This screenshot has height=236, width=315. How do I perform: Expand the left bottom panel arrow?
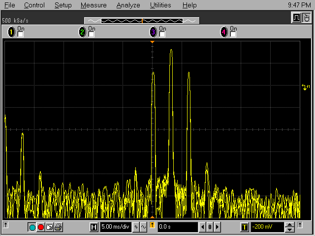pos(5,225)
